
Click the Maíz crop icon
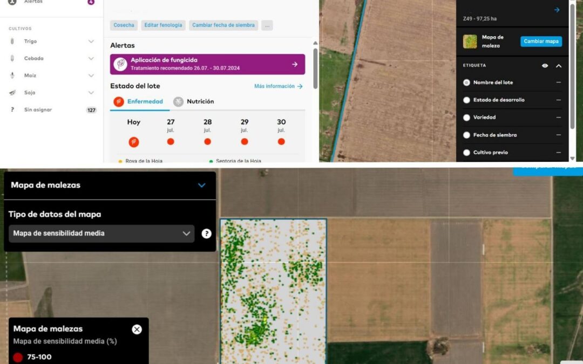point(12,75)
